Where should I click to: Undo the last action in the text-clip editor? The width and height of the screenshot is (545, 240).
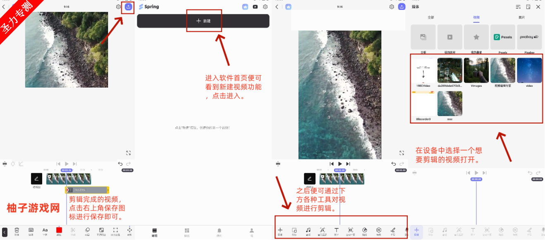click(x=120, y=164)
